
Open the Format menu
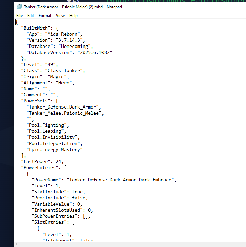click(x=45, y=16)
